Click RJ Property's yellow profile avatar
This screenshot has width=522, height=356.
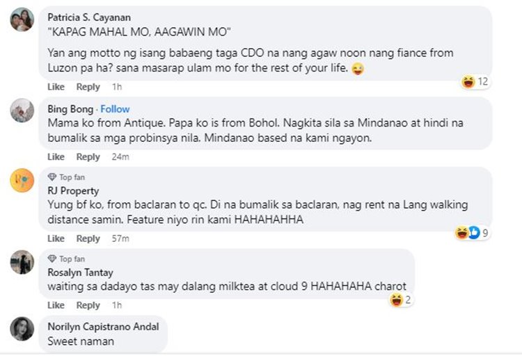point(22,181)
